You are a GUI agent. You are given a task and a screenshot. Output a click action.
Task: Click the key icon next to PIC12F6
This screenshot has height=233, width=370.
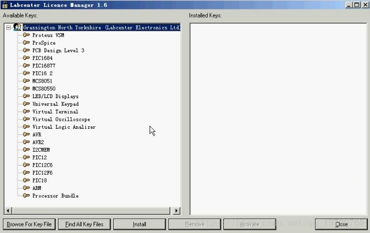click(27, 173)
